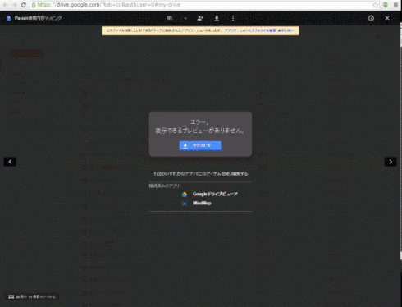
Task: Click the download icon in the top bar
Action: tap(217, 18)
